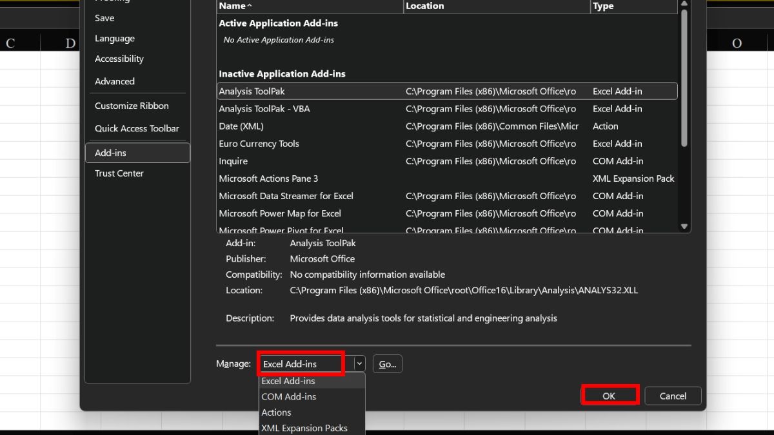This screenshot has height=435, width=774.
Task: Sort add-ins by the Location column header
Action: click(x=497, y=6)
